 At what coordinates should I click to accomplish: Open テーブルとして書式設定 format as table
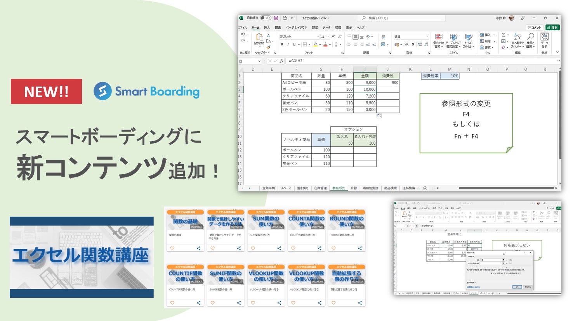coord(453,41)
